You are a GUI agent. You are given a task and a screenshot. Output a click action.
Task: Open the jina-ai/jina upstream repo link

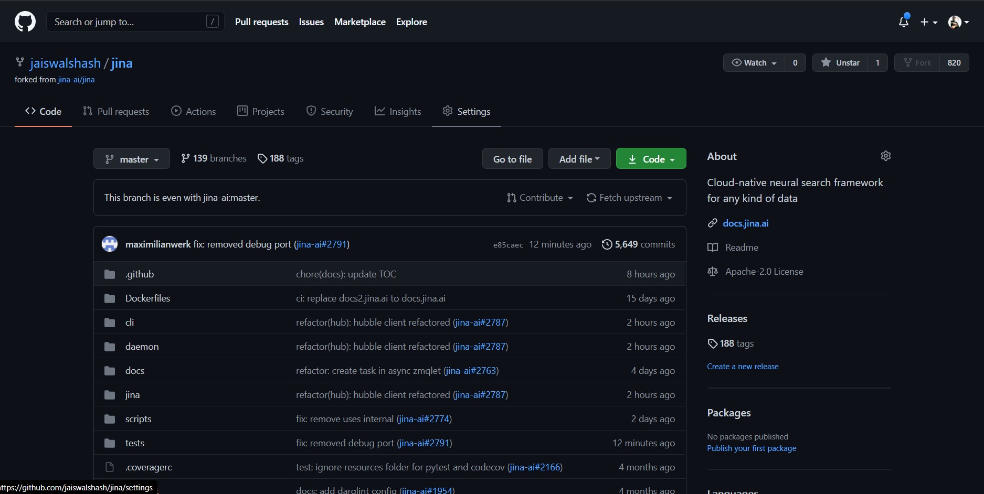click(76, 80)
